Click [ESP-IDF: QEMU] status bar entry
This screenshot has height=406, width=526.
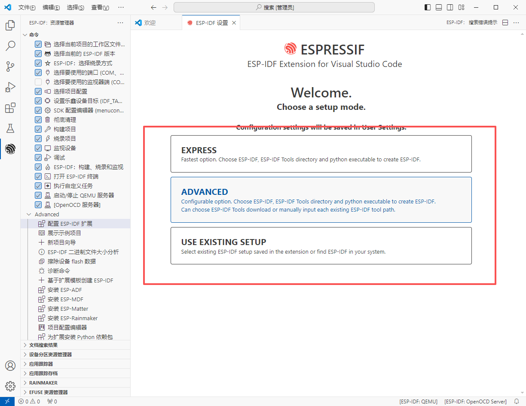(418, 402)
